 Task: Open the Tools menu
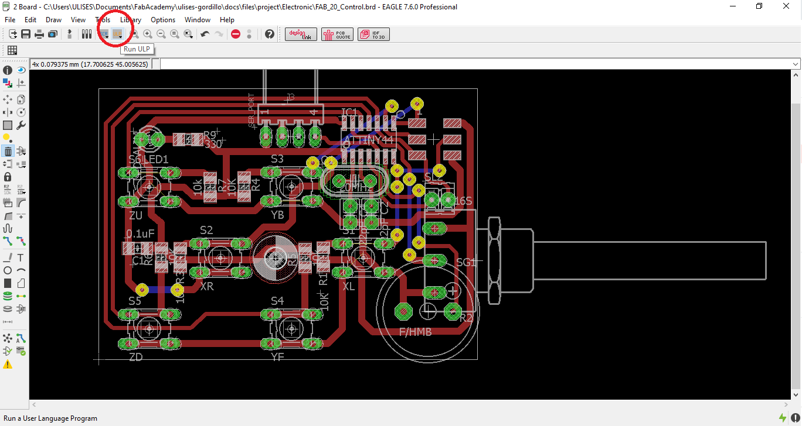click(x=103, y=20)
